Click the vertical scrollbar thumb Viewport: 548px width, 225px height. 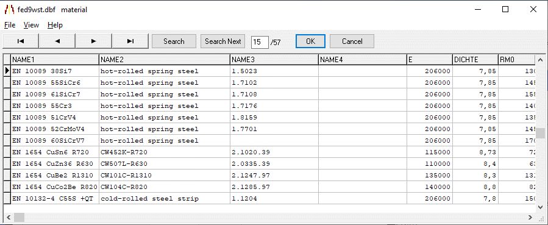(540, 134)
